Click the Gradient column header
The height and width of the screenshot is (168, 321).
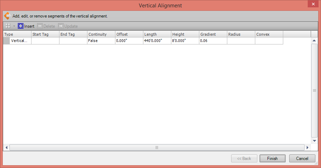point(213,34)
